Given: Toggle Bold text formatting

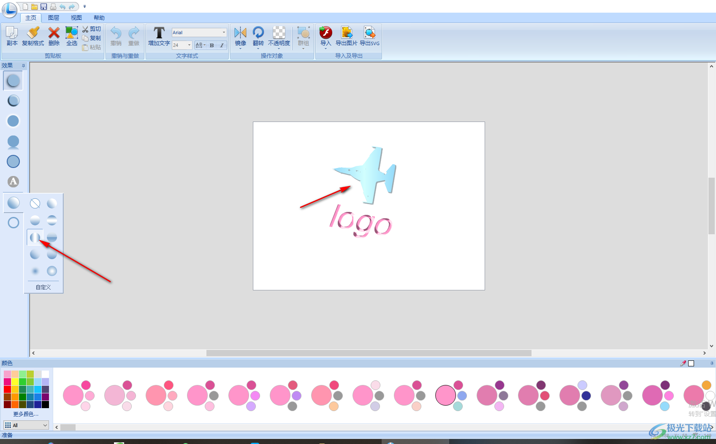Looking at the screenshot, I should point(212,45).
